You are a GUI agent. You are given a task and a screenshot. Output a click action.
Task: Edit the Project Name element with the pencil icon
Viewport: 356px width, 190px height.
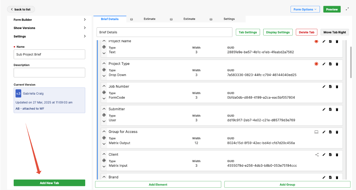pos(324,41)
